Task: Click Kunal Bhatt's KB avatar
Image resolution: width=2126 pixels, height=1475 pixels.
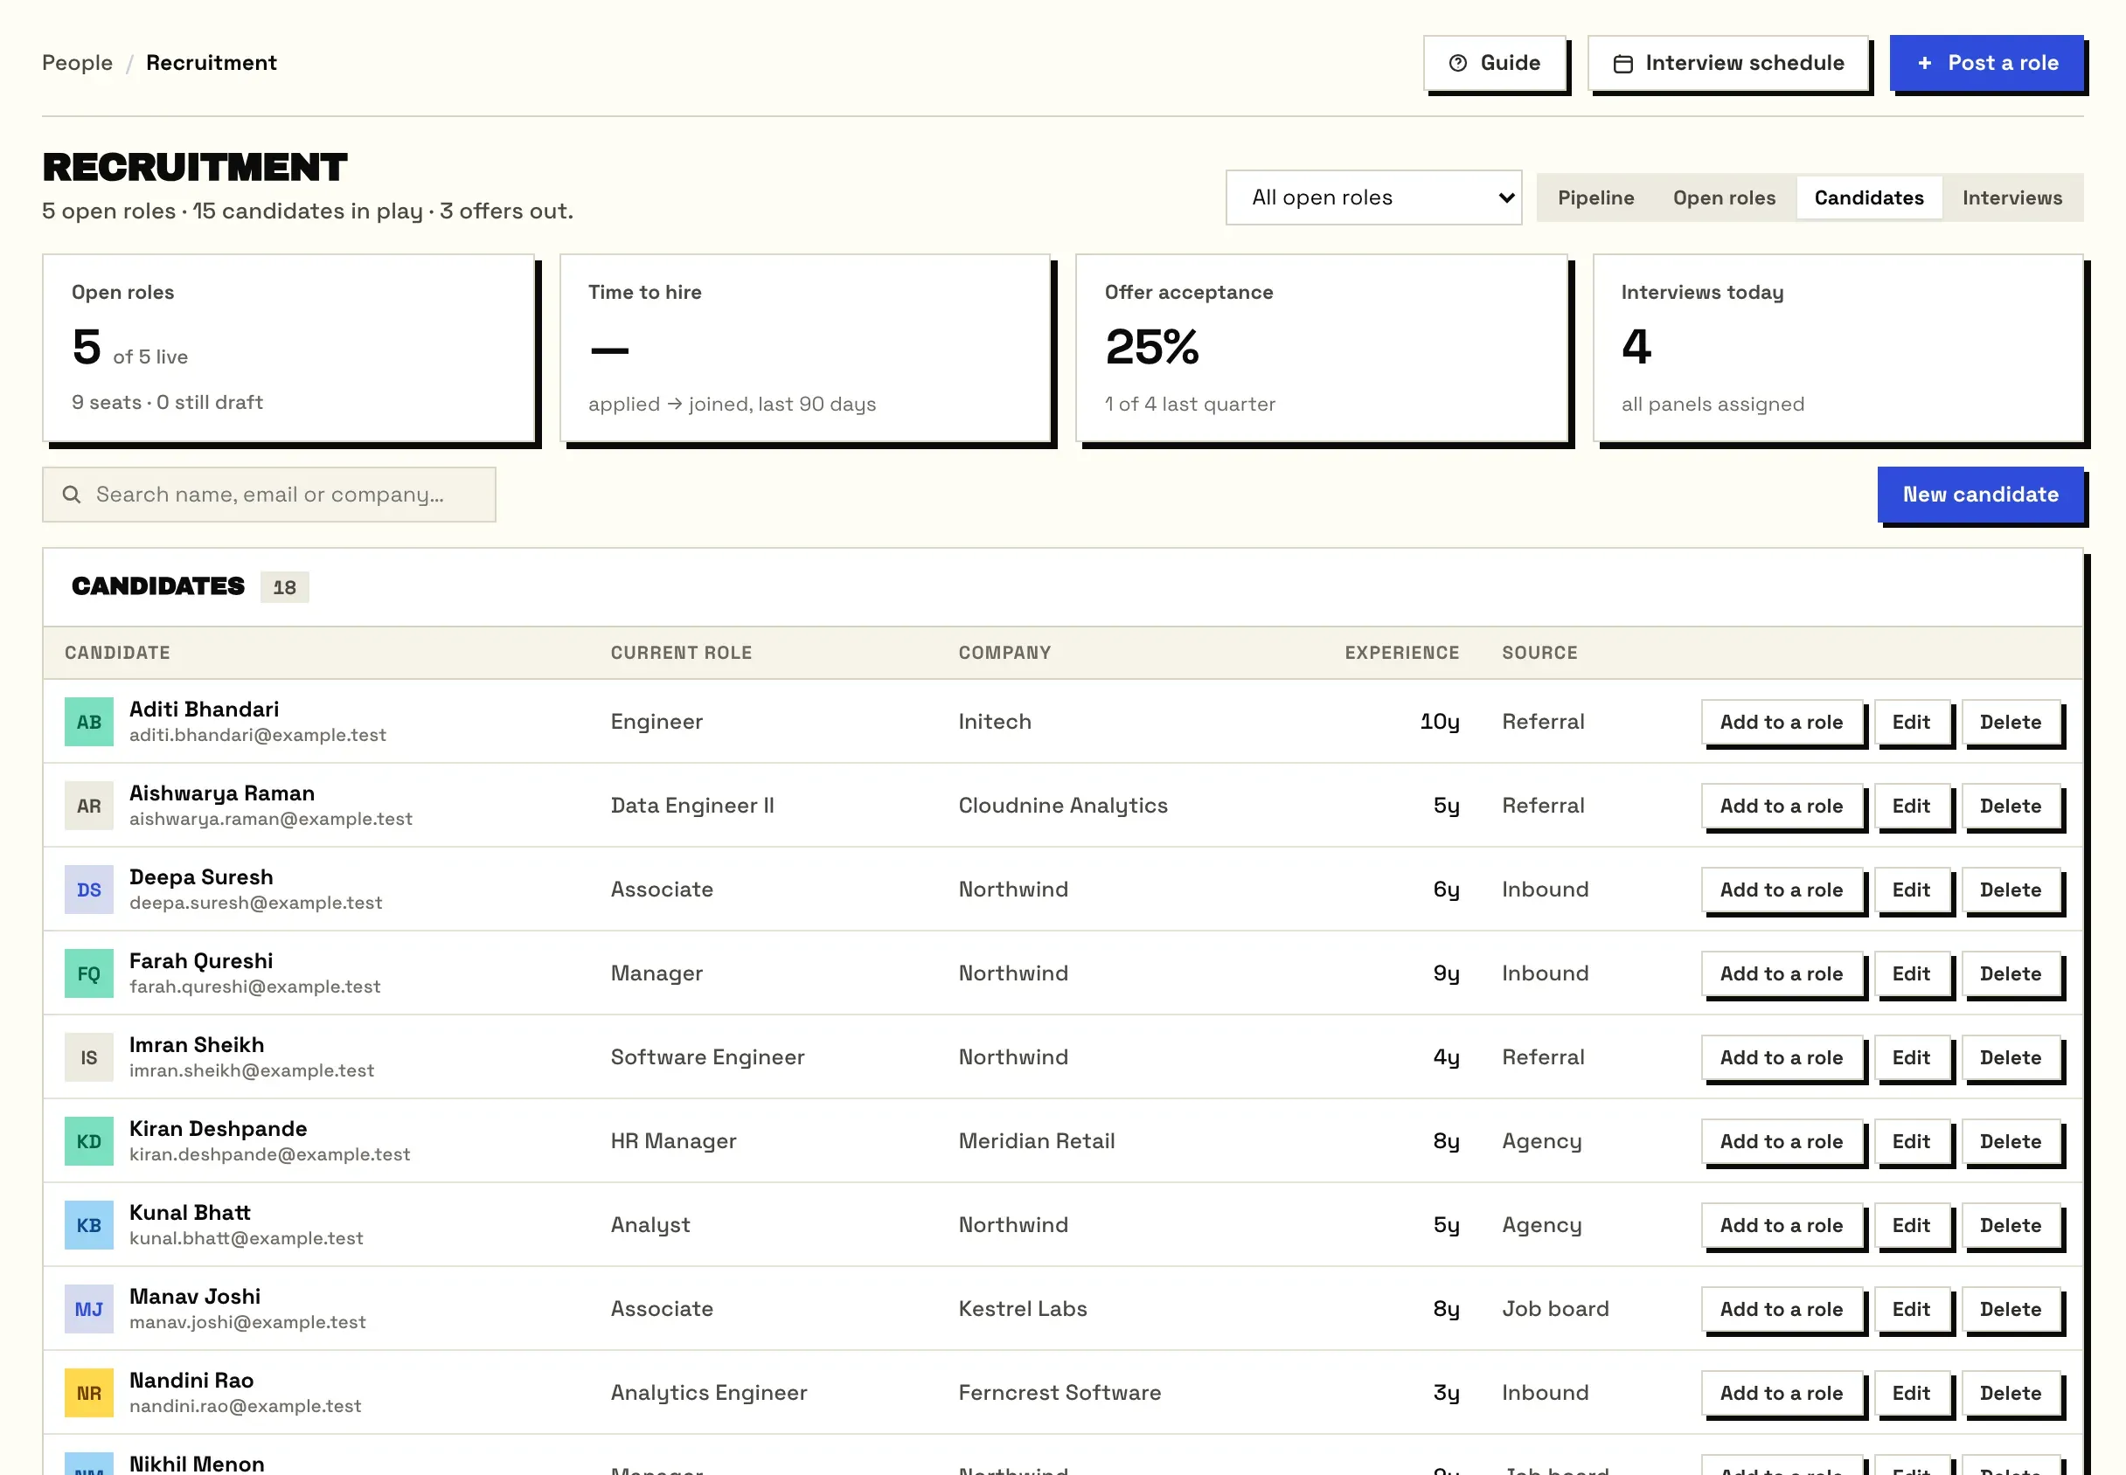Action: (89, 1225)
